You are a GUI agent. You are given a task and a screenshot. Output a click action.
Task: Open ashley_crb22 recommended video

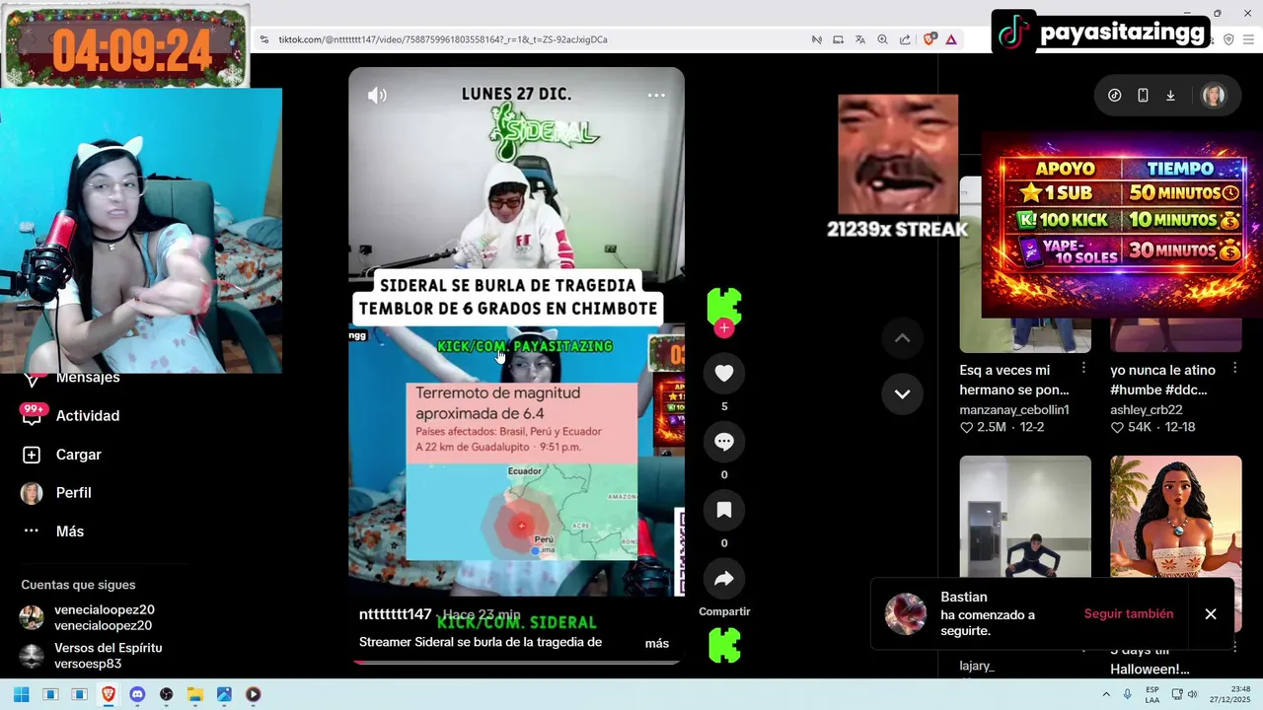pyautogui.click(x=1146, y=409)
